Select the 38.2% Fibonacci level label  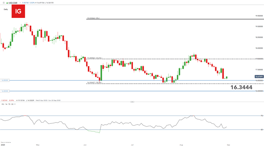coord(94,83)
